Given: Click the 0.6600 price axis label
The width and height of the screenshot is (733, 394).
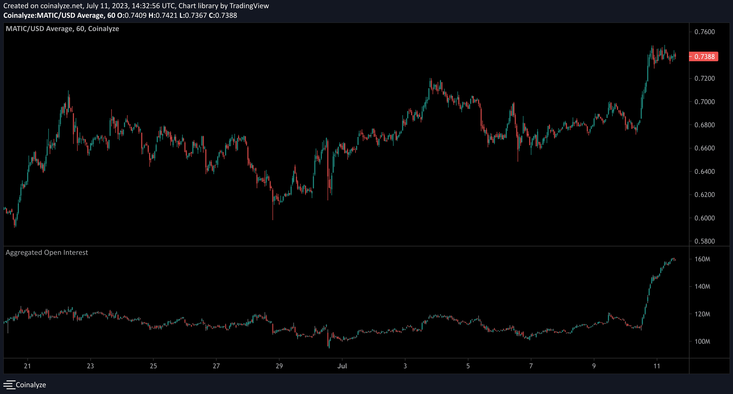Looking at the screenshot, I should tap(704, 148).
